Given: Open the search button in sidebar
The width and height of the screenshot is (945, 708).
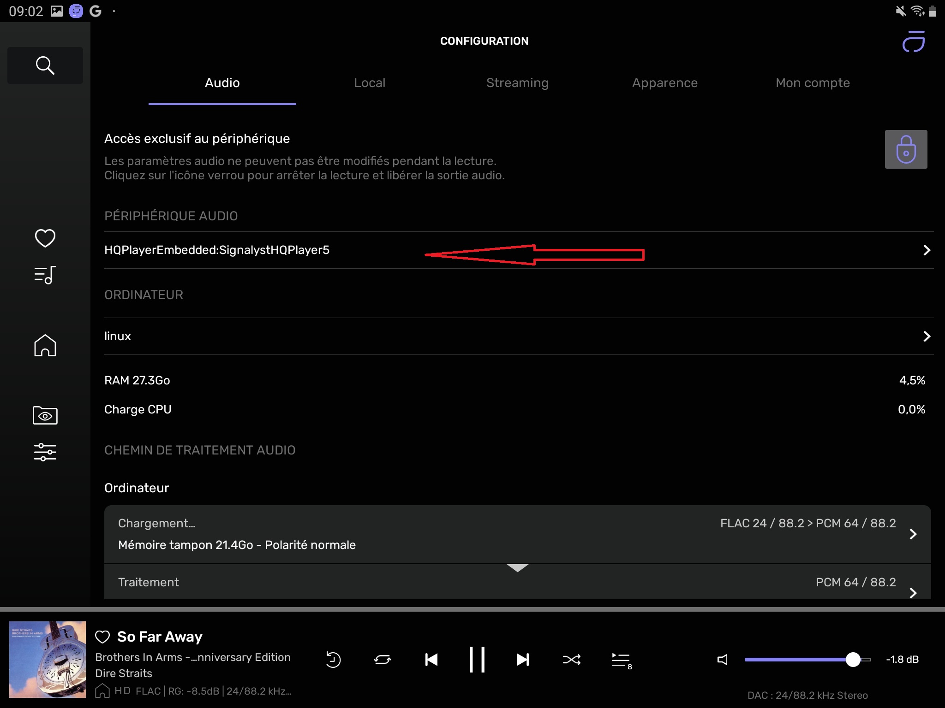Looking at the screenshot, I should pyautogui.click(x=45, y=65).
